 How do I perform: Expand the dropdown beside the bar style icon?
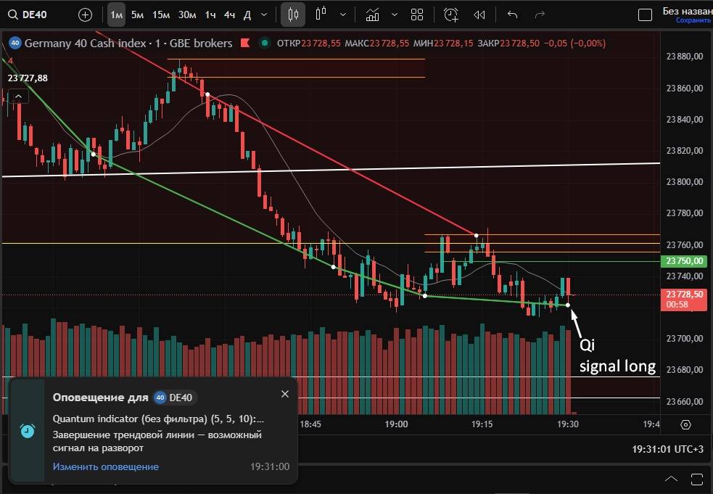342,15
